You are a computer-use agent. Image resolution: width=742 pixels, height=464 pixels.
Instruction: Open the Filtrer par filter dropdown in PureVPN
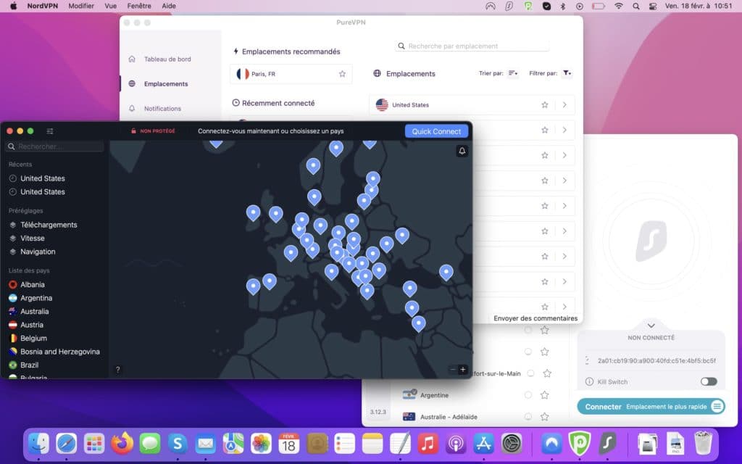567,73
